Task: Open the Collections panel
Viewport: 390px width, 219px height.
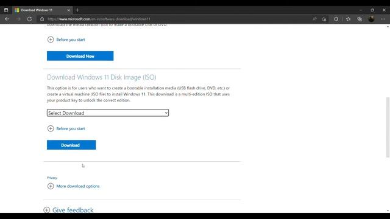Action: click(360, 19)
